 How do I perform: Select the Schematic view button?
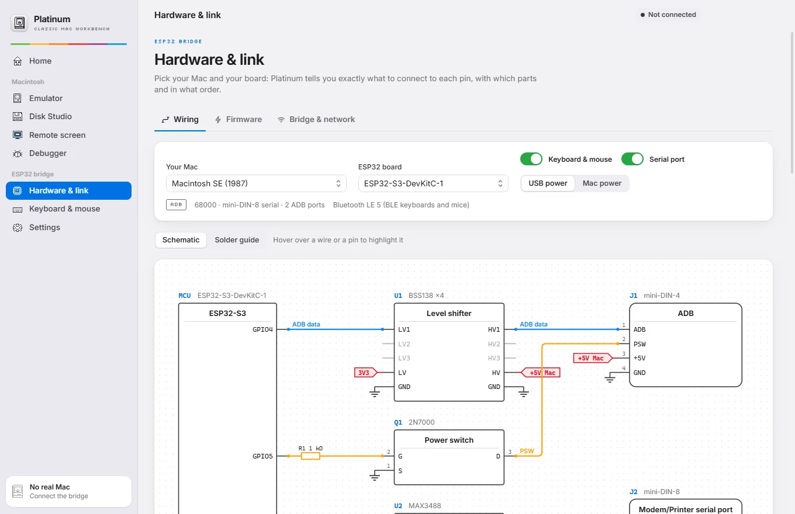point(181,240)
